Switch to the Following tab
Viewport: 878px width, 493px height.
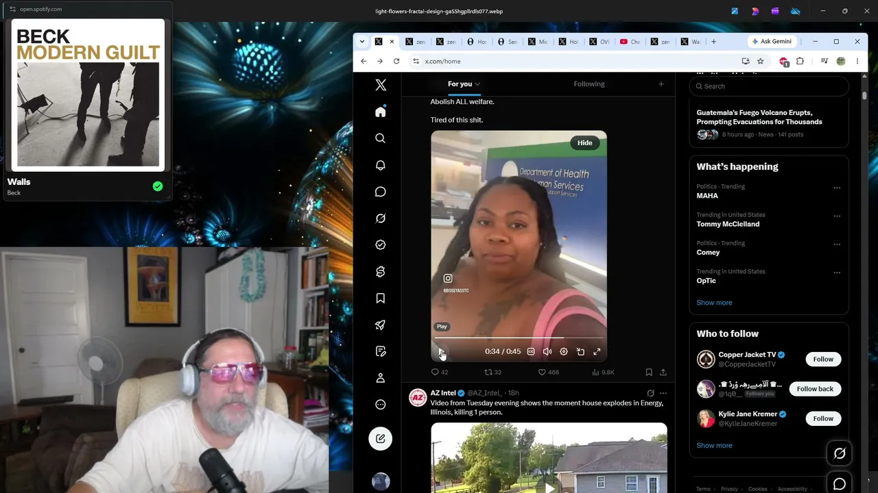(x=589, y=84)
